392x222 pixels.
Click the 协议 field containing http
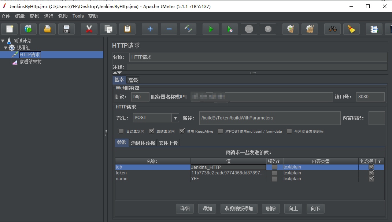(140, 97)
